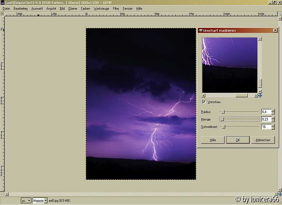Open the Werkzeuge menu
Image resolution: width=282 pixels, height=205 pixels.
click(x=101, y=8)
